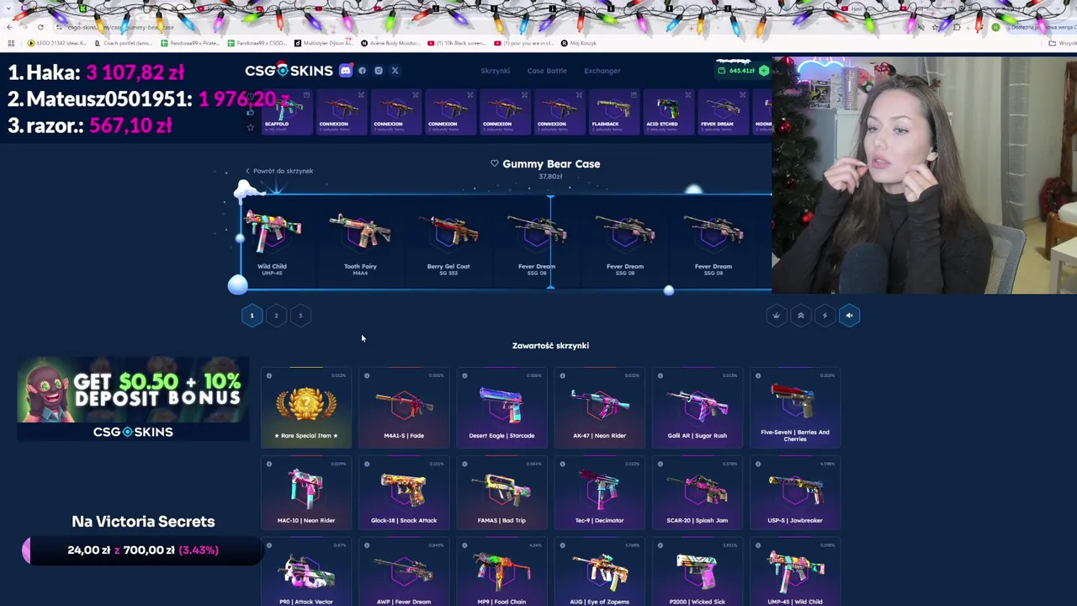Click info icon on Five-SeveN Berries And Cherries card
1077x606 pixels.
point(758,376)
